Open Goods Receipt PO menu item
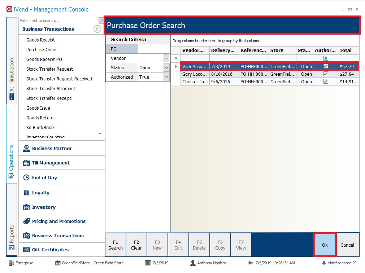This screenshot has width=365, height=273. click(x=44, y=60)
